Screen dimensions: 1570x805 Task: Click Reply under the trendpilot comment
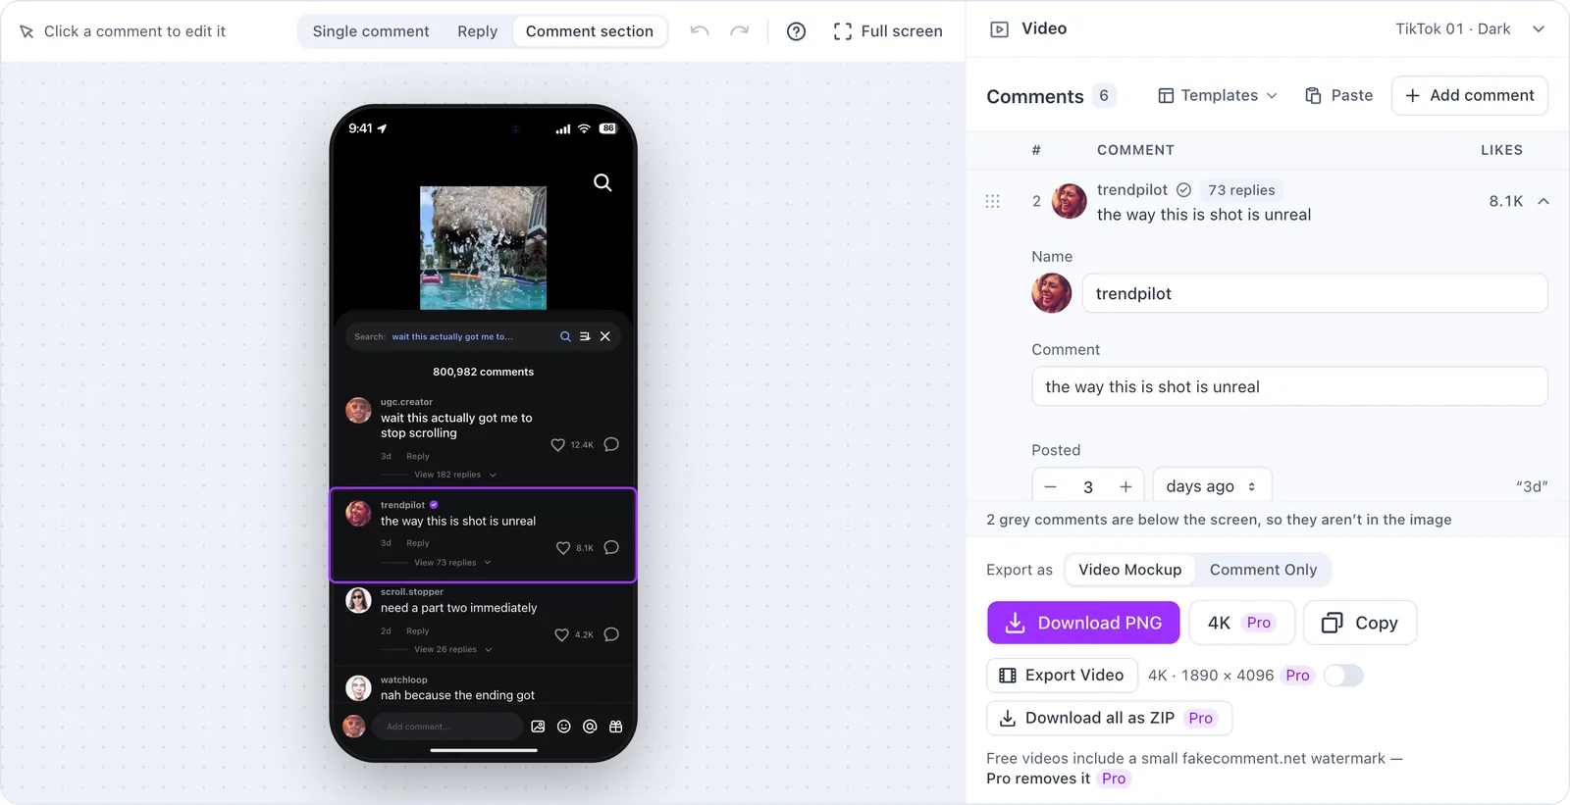coord(418,543)
